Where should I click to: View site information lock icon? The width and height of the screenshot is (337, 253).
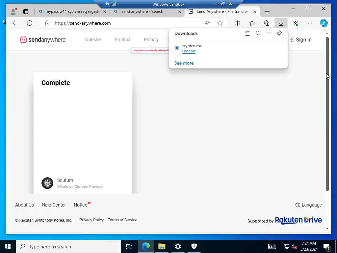47,23
